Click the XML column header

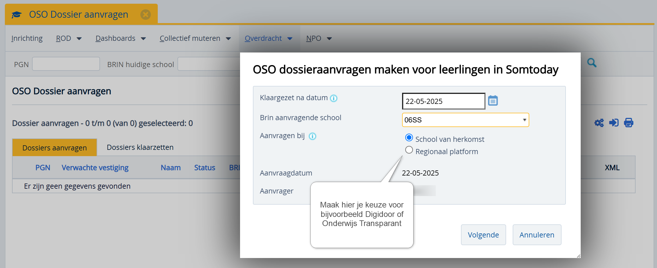612,168
